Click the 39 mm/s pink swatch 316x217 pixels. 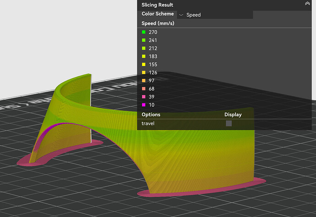point(144,97)
